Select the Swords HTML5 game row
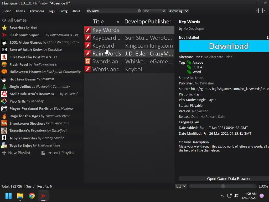The image size is (269, 202). click(x=129, y=61)
